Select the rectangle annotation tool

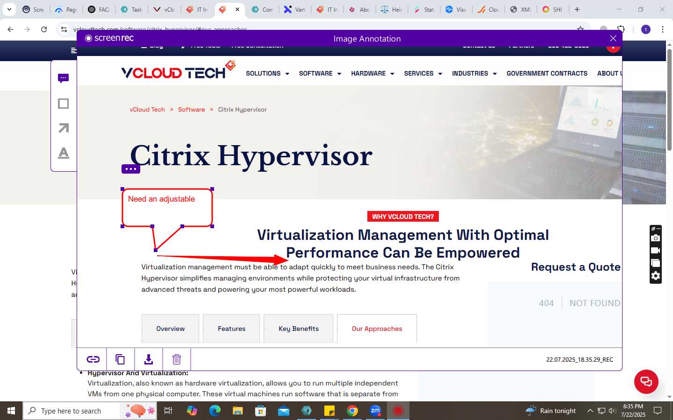point(64,104)
